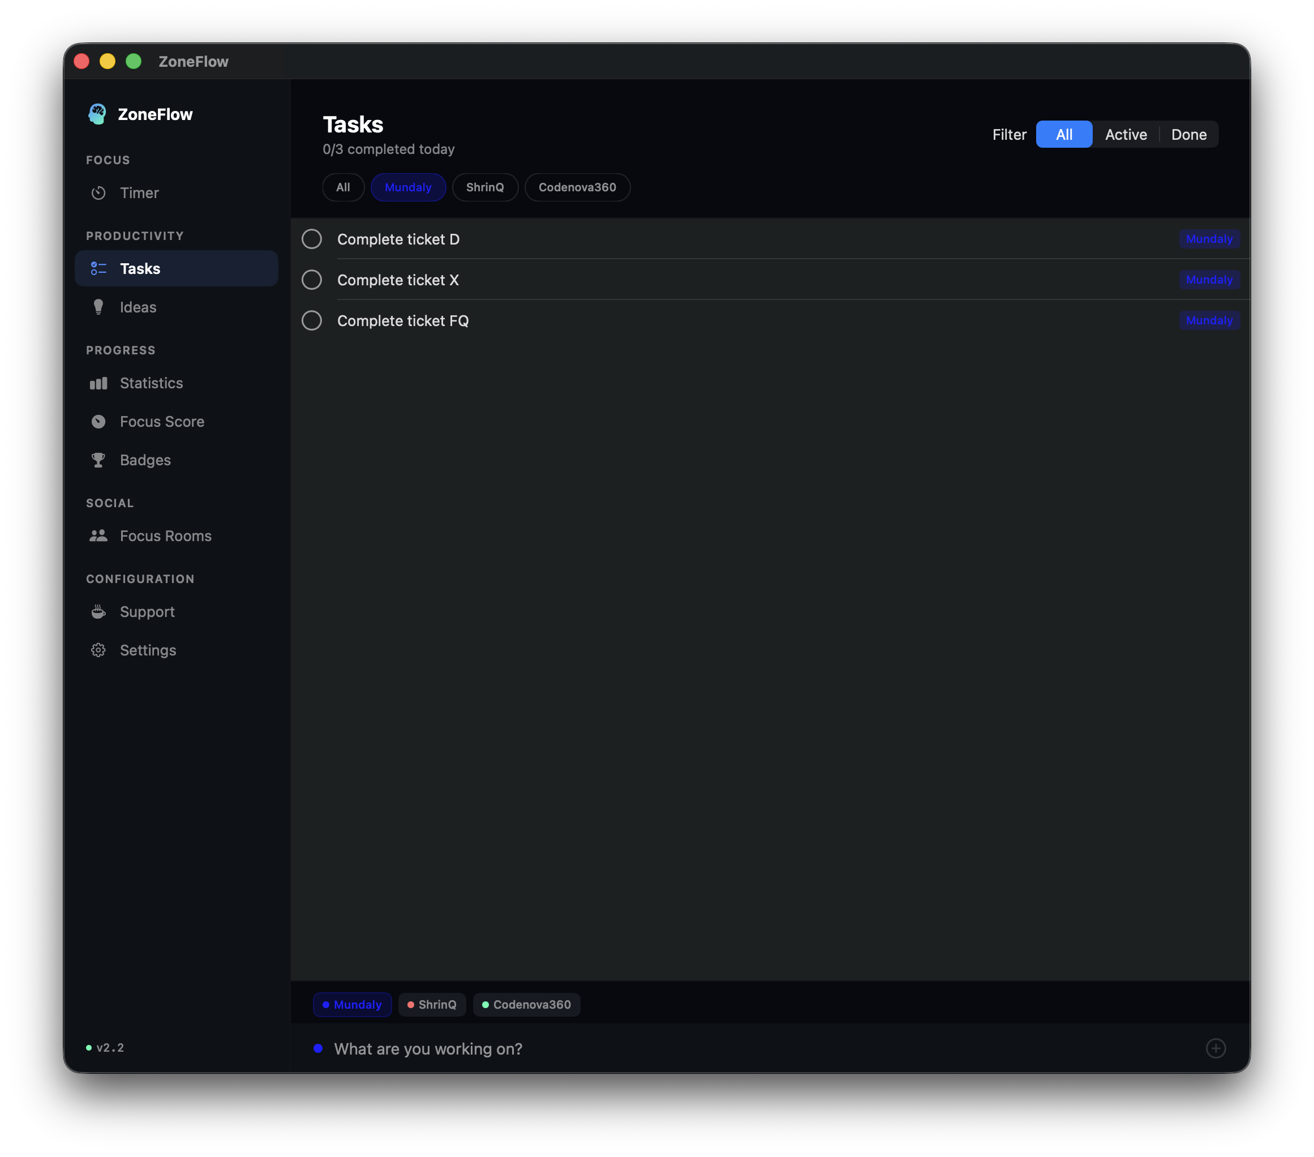Mark Complete ticket D as done

312,239
